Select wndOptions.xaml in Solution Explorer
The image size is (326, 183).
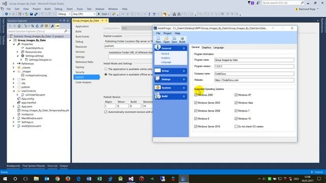31,126
